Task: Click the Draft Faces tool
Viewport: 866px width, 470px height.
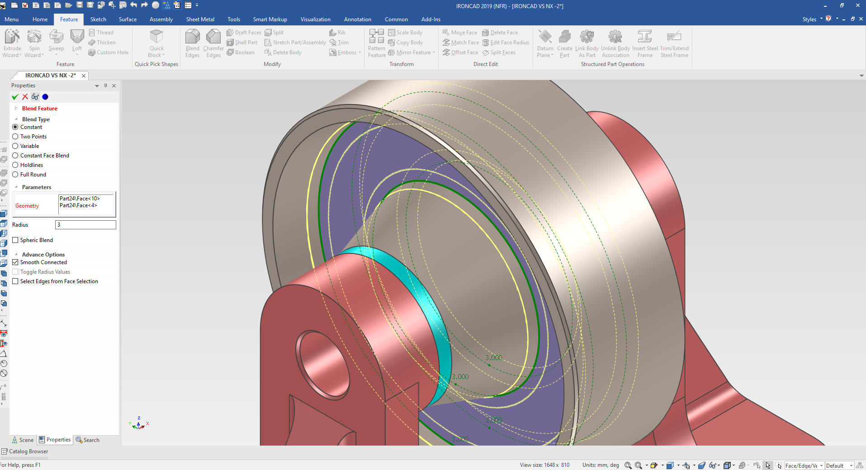Action: 244,33
